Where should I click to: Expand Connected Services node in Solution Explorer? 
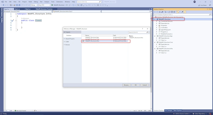click(157, 21)
